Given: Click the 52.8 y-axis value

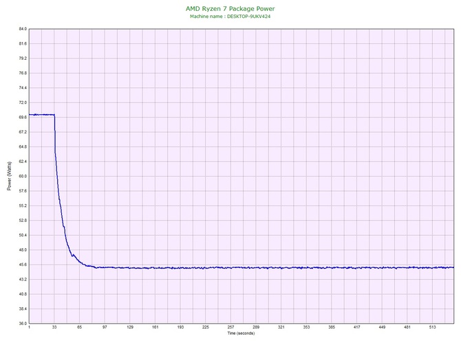Looking at the screenshot, I should point(23,221).
